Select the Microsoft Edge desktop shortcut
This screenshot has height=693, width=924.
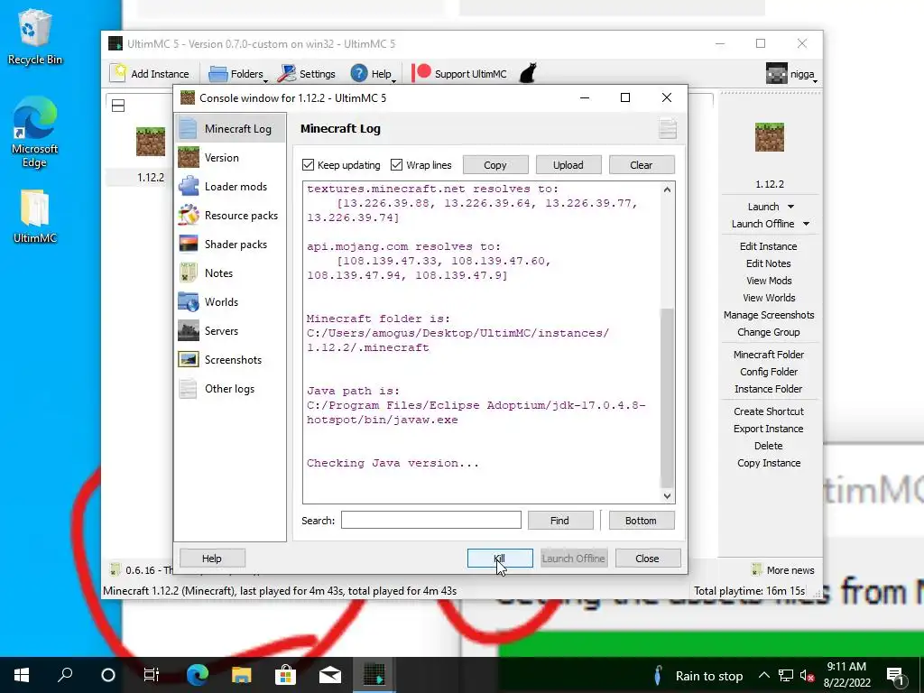tap(34, 133)
